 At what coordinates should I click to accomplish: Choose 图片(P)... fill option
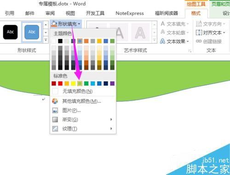pos(83,110)
